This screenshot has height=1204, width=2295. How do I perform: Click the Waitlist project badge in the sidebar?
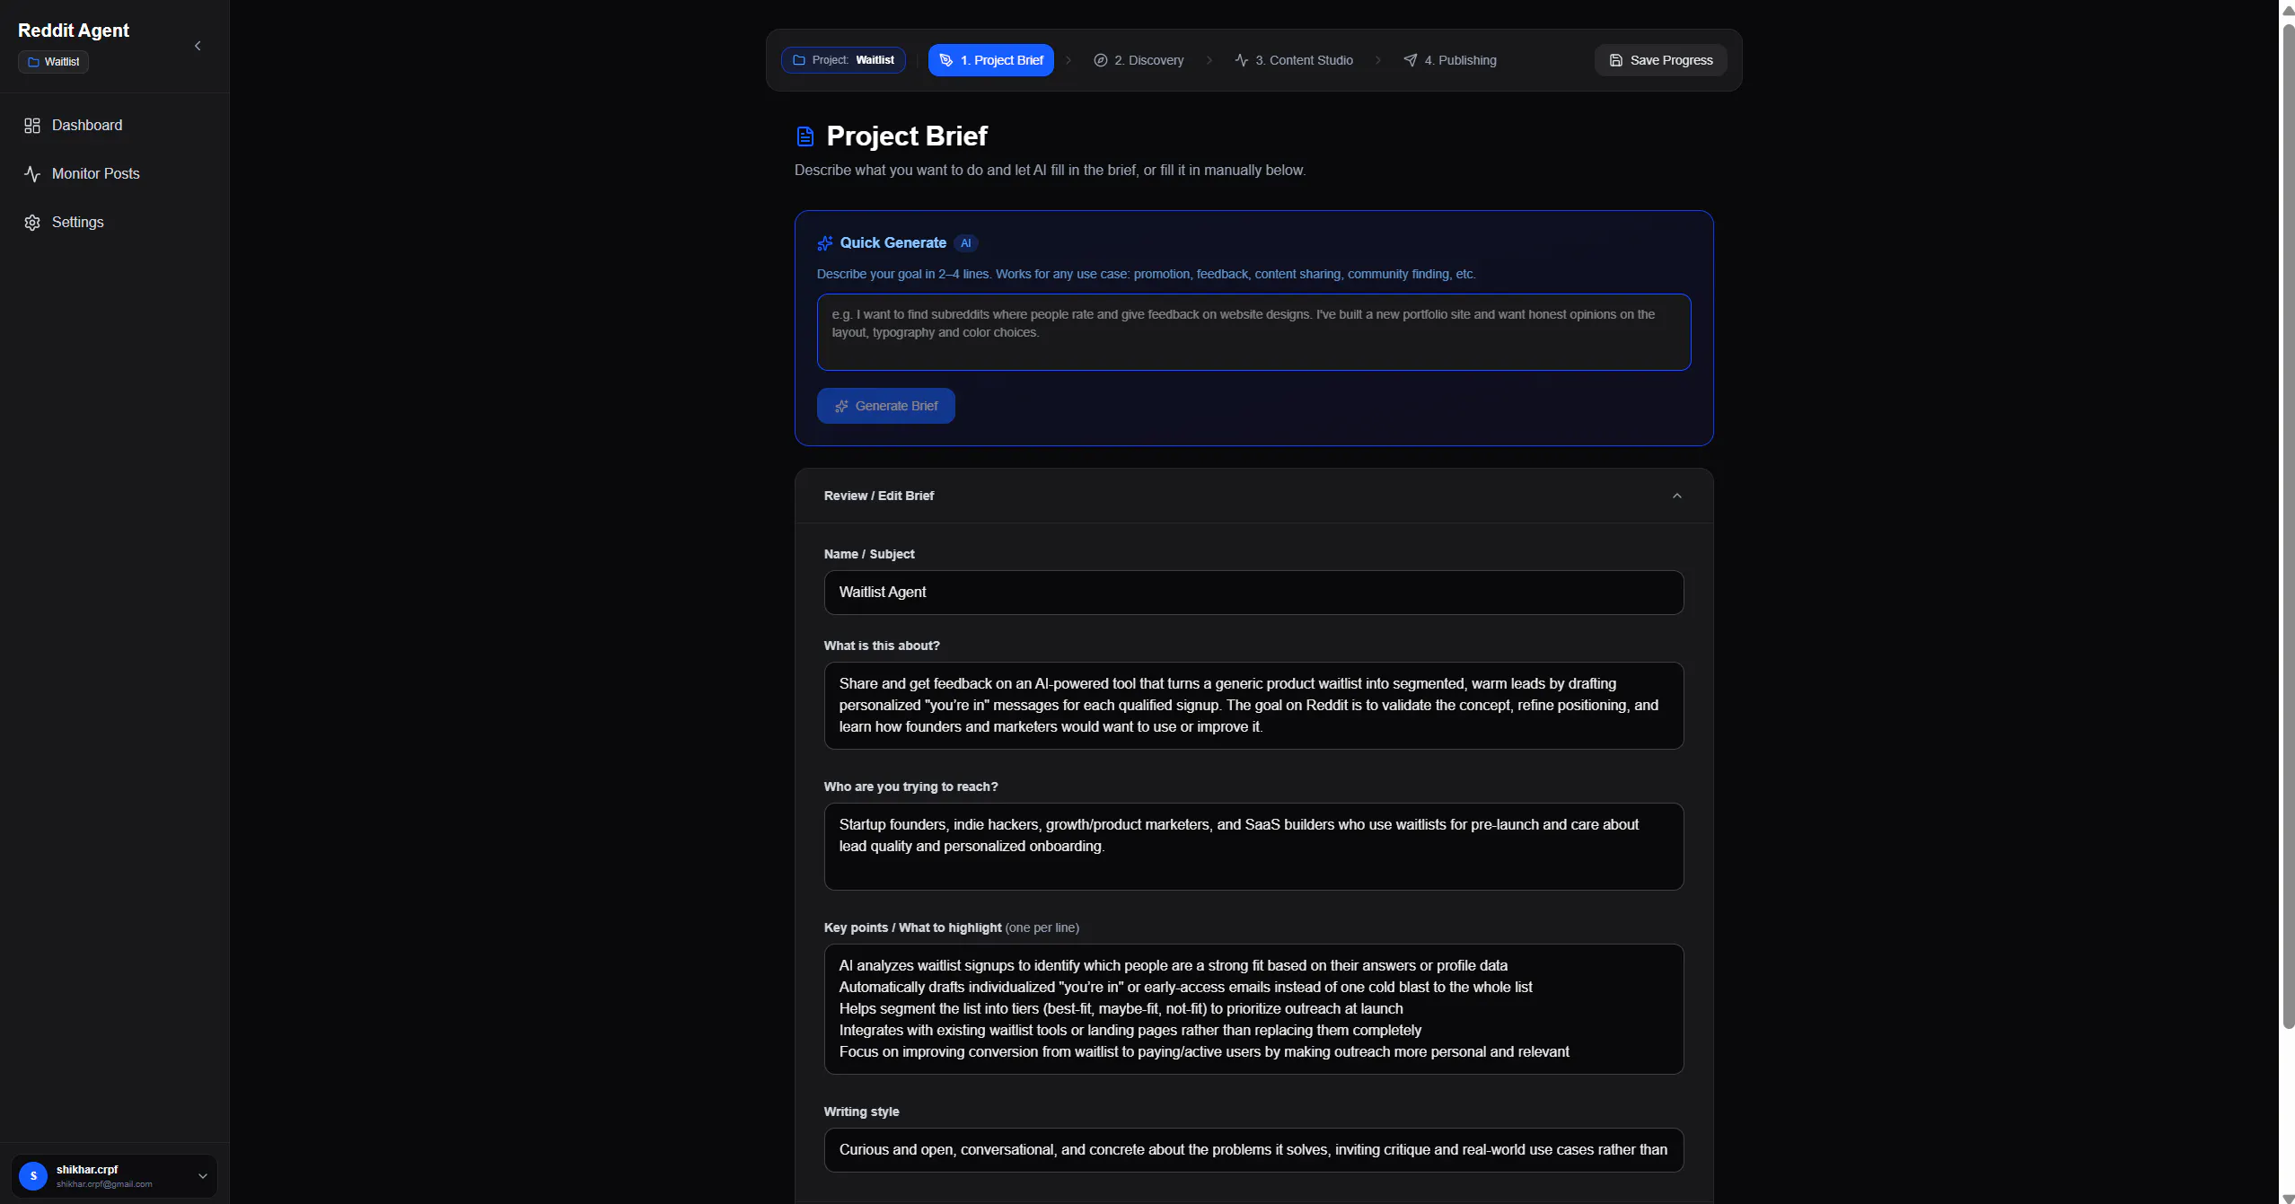coord(54,62)
